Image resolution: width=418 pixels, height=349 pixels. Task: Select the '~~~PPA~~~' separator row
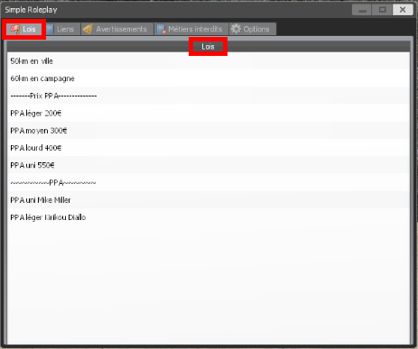click(209, 183)
